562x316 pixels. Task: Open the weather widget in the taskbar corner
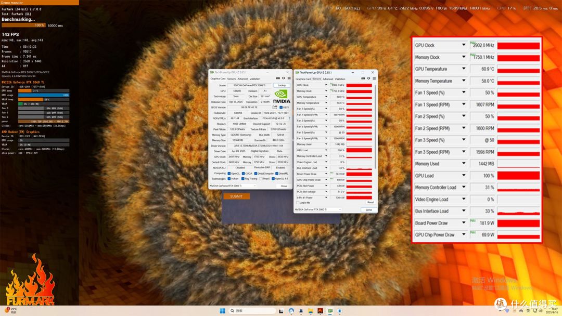pos(11,310)
